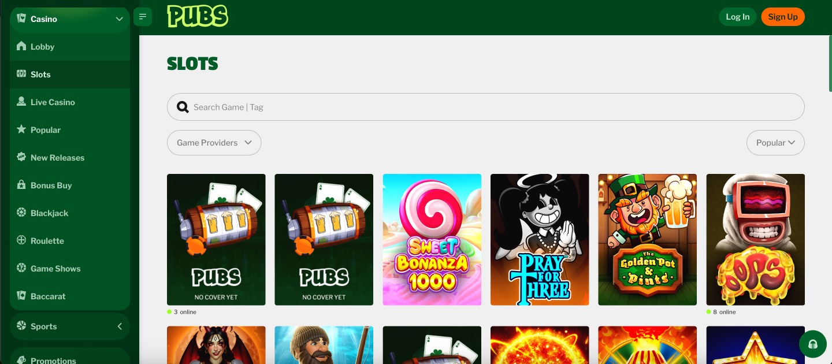Click the Bonus Buy icon in sidebar

[21, 185]
